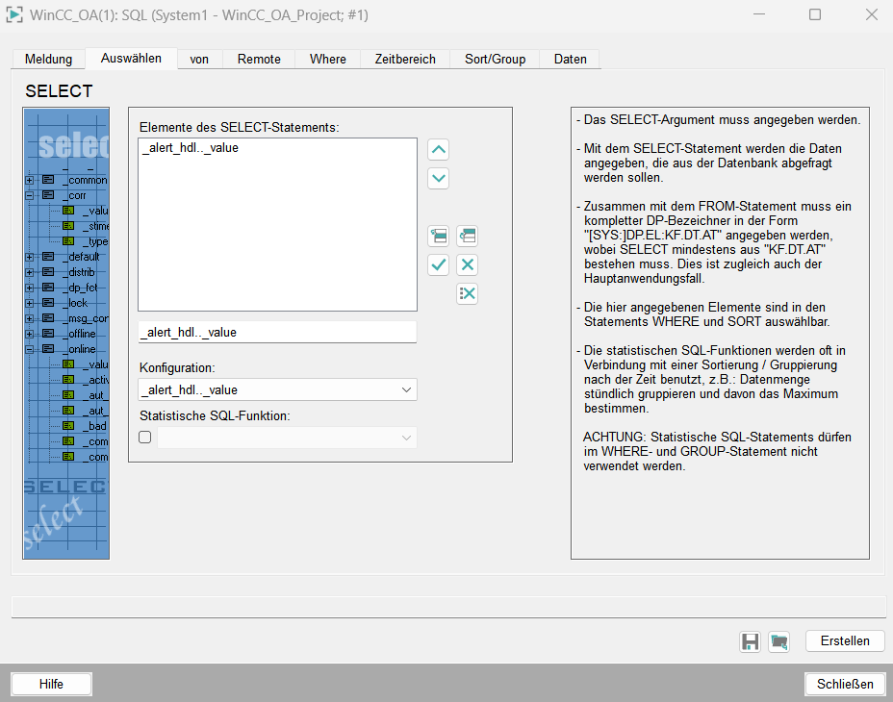Open the Zeitbereich tab

point(405,59)
